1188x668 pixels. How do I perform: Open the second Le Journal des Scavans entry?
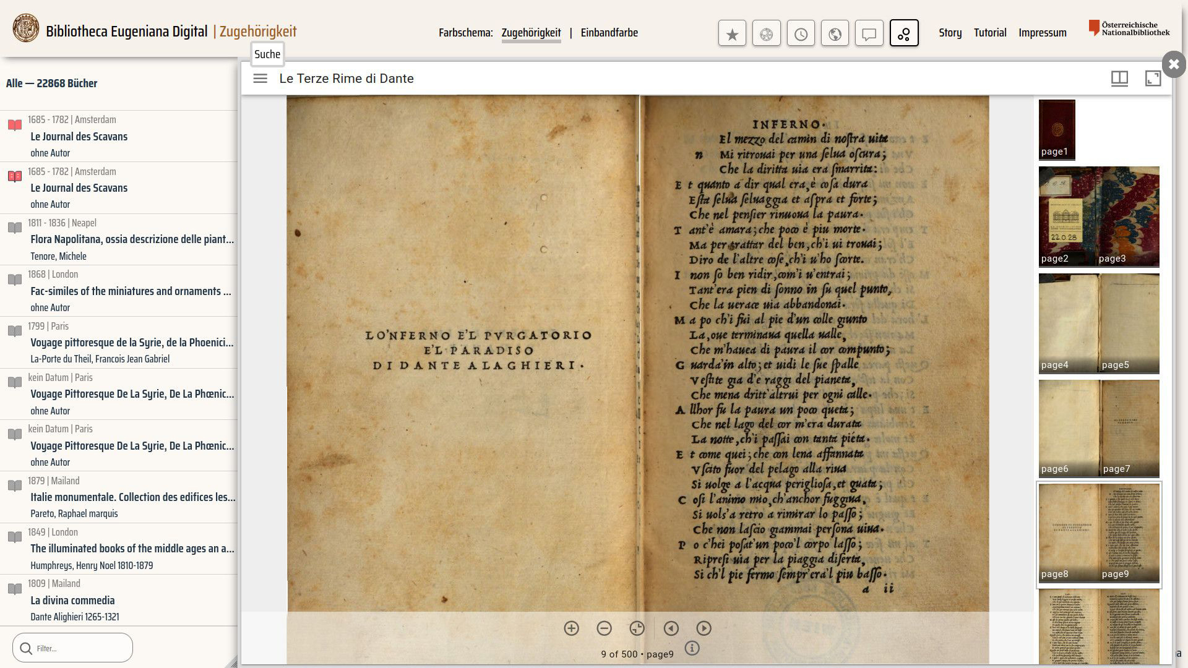[x=119, y=188]
